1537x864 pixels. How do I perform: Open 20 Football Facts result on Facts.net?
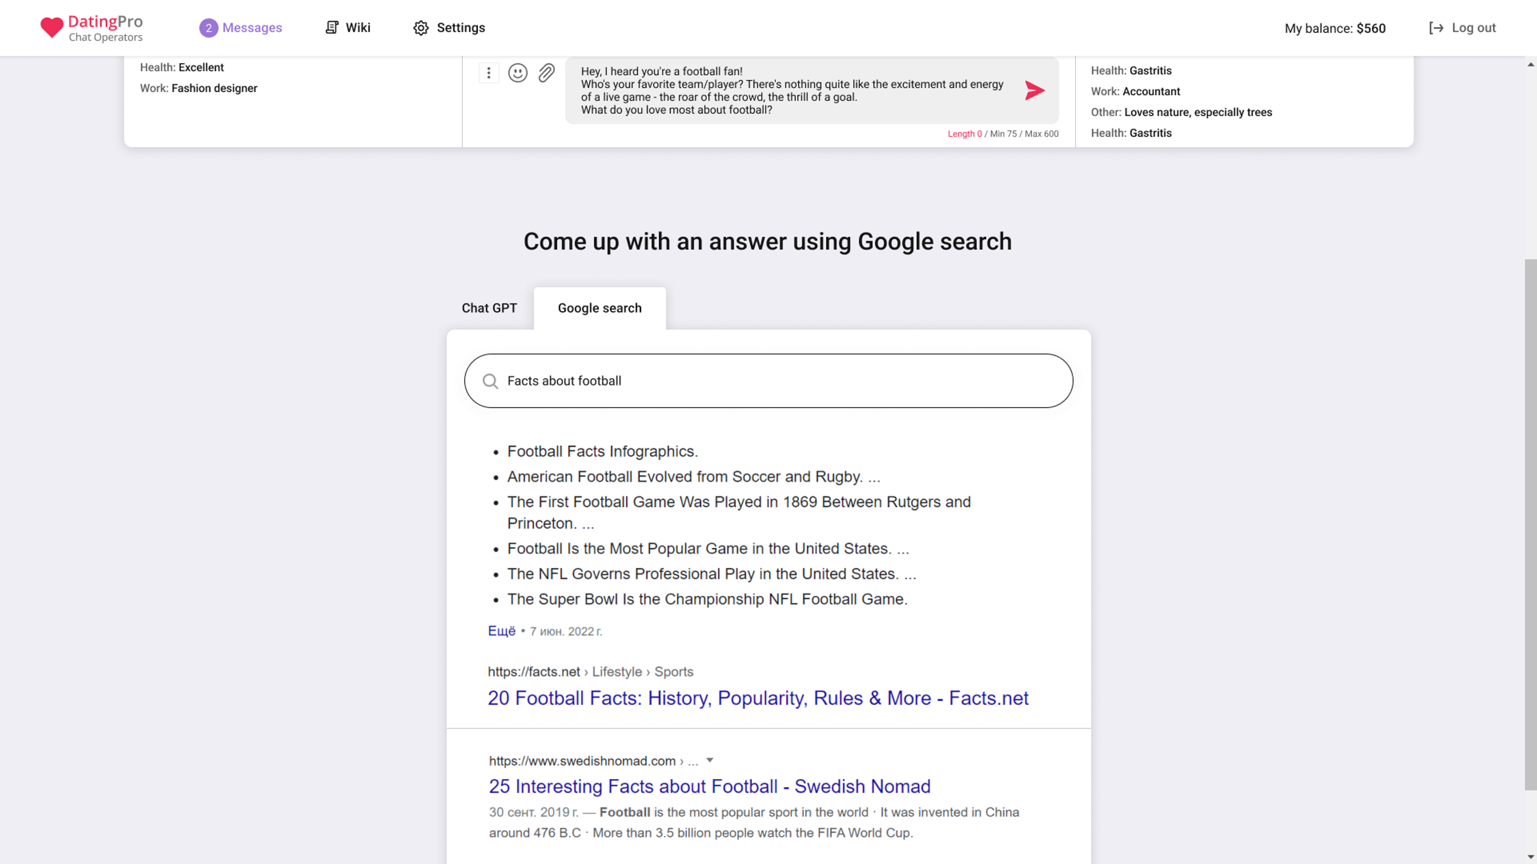coord(758,698)
